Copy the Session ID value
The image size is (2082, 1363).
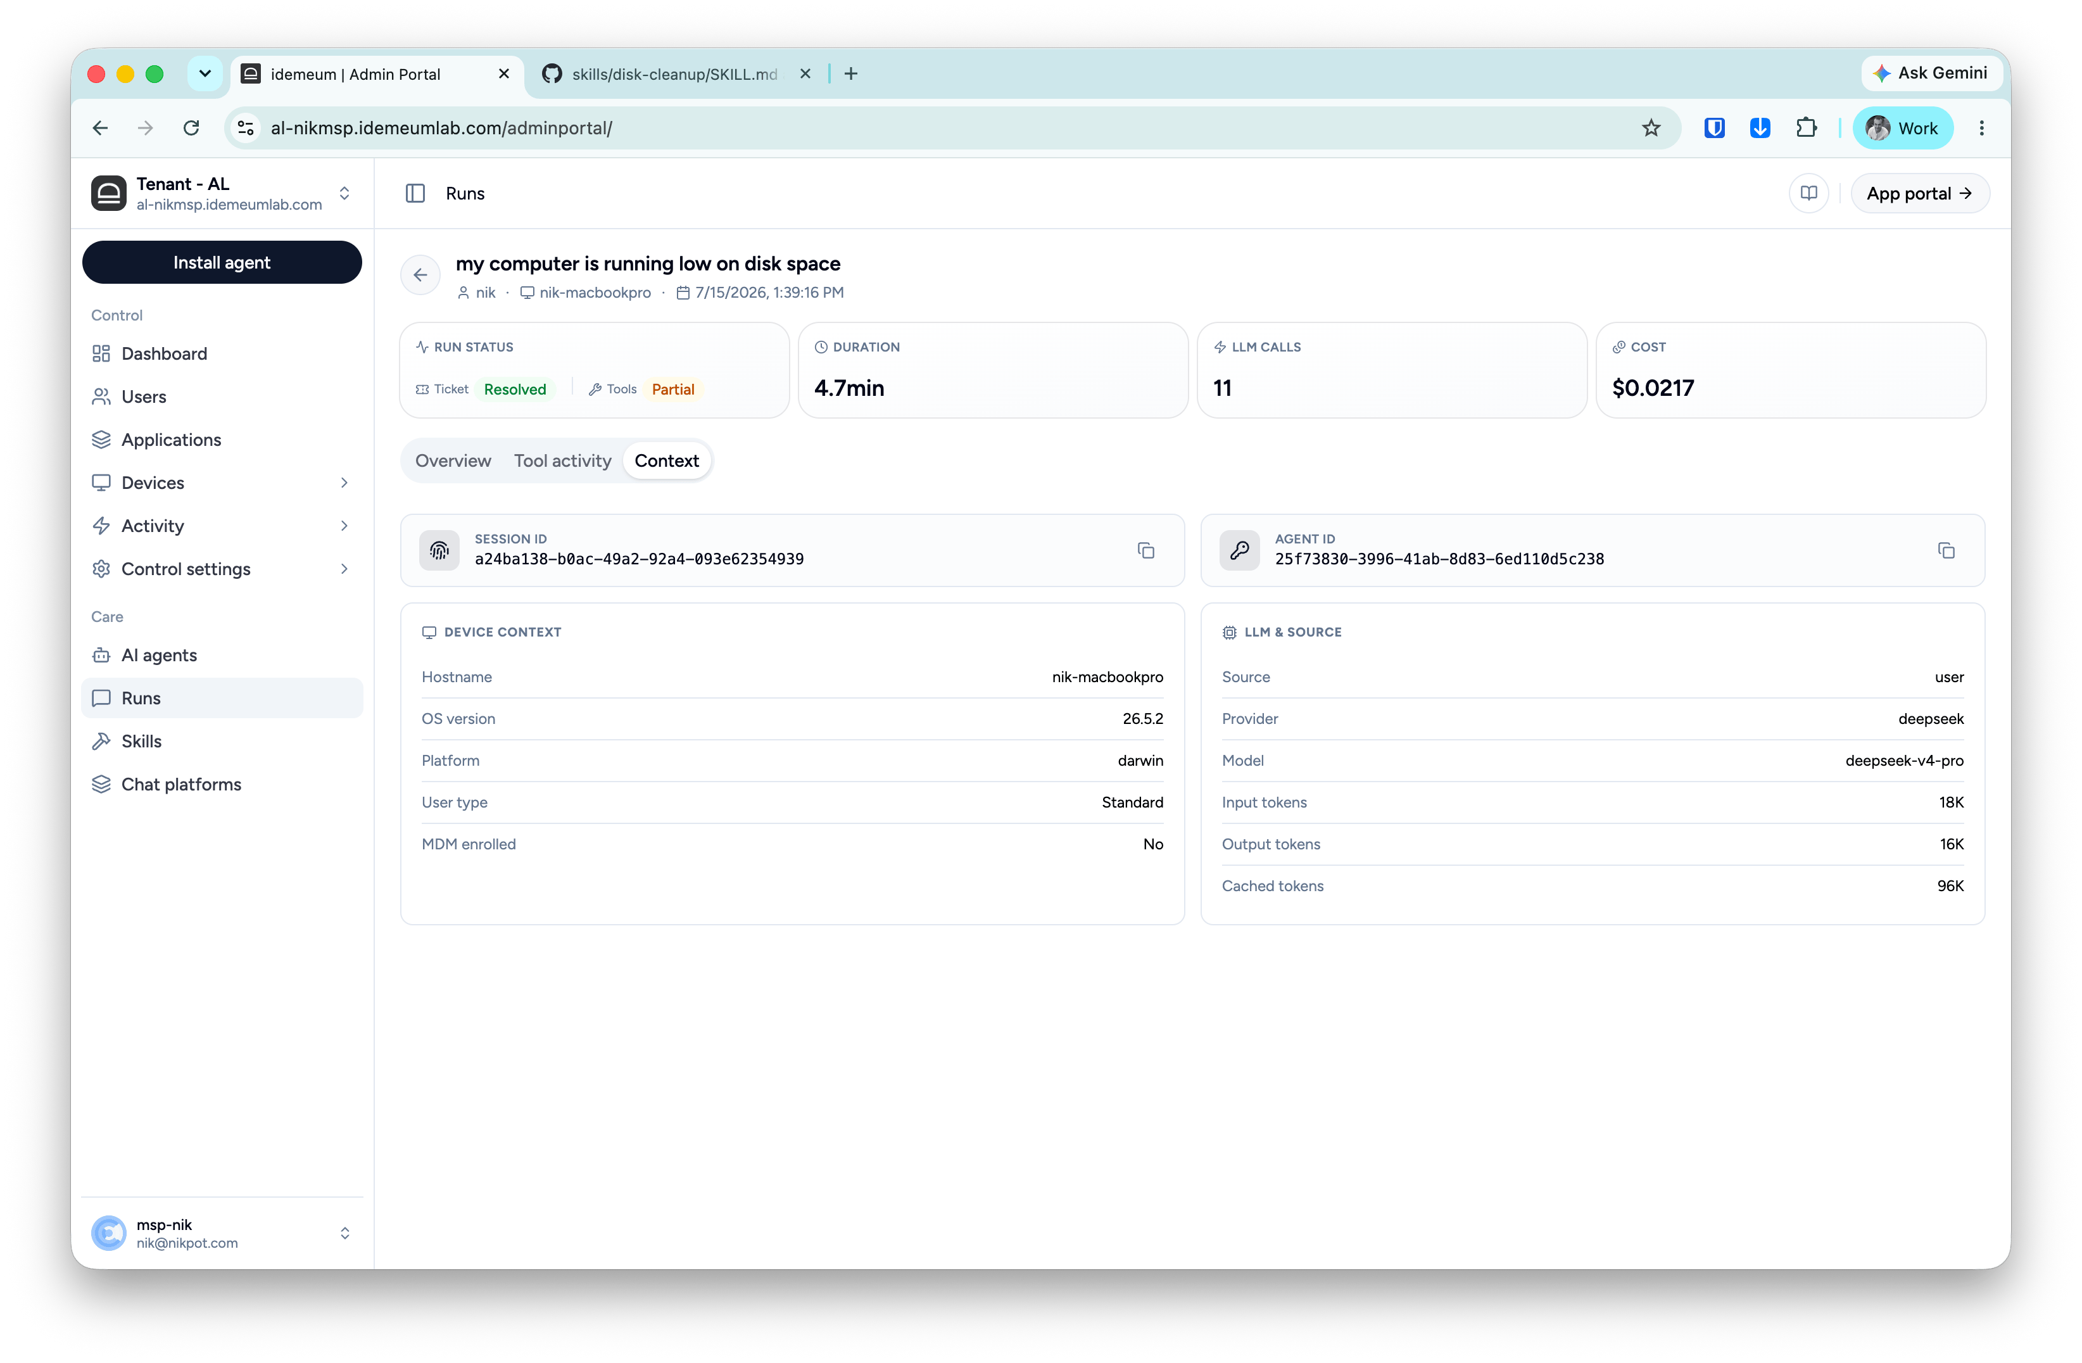[1145, 550]
